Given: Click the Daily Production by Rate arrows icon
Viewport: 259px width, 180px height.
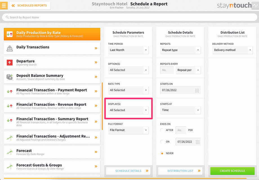Looking at the screenshot, I should (x=10, y=34).
